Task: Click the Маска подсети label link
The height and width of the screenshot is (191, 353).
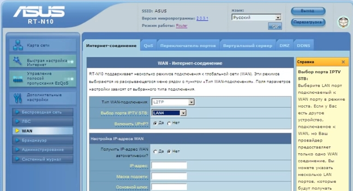Action: (132, 177)
